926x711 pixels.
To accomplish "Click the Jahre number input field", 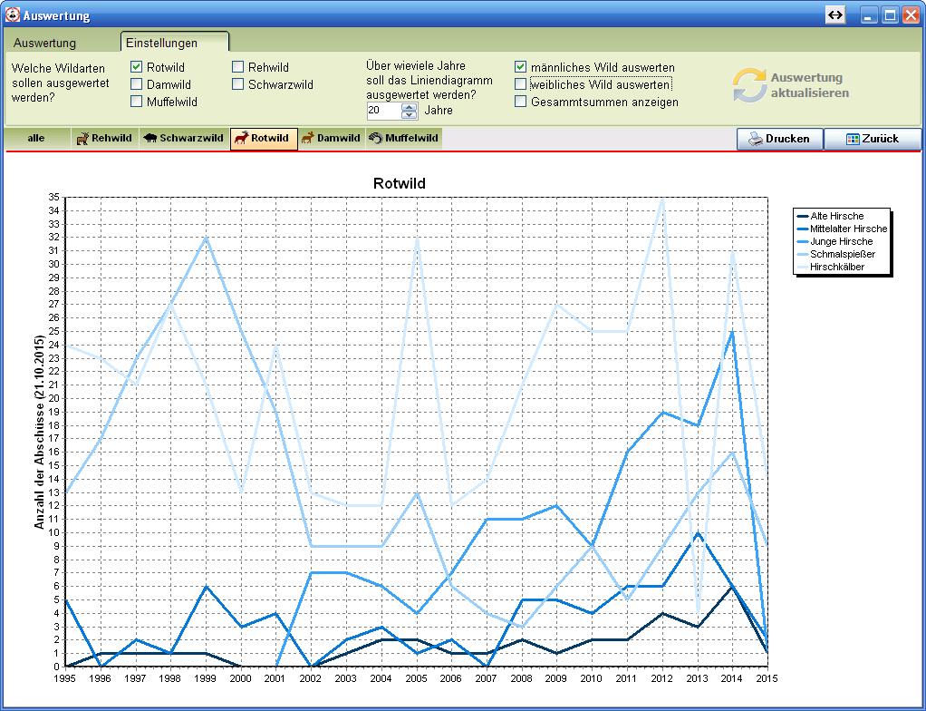I will coord(382,111).
